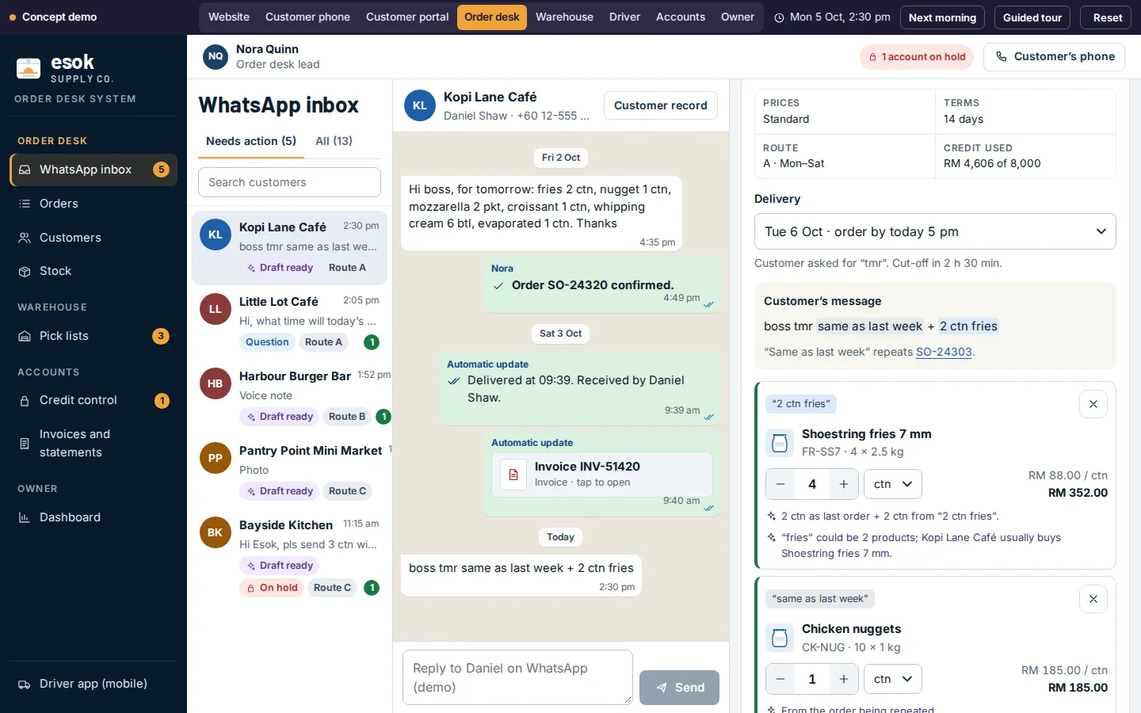
Task: Open Invoices and statements icon
Action: pyautogui.click(x=25, y=444)
